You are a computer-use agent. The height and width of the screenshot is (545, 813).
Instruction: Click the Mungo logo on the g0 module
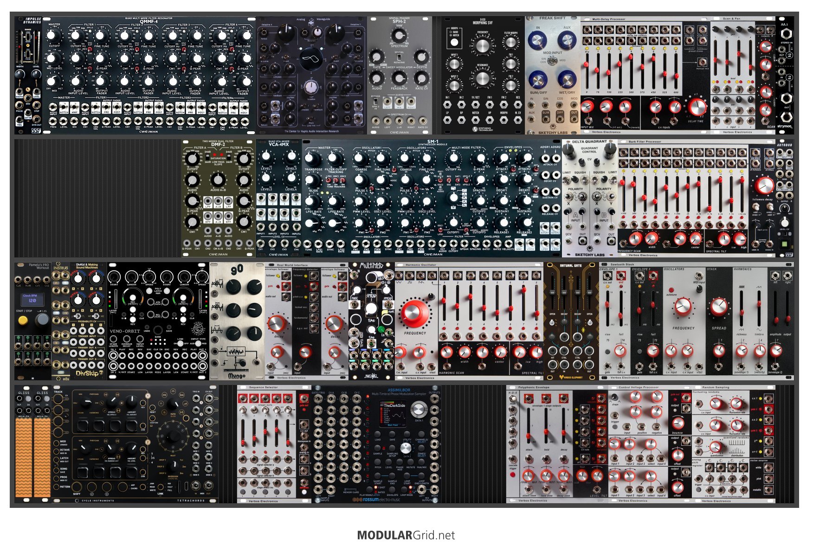tap(237, 376)
